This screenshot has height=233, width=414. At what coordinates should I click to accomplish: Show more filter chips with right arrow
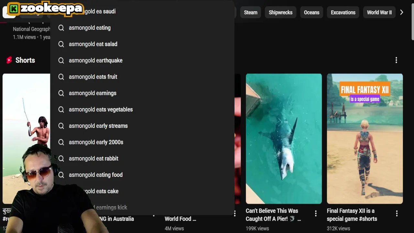pos(402,12)
